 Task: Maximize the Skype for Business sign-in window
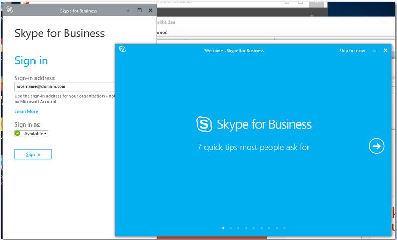pyautogui.click(x=139, y=10)
